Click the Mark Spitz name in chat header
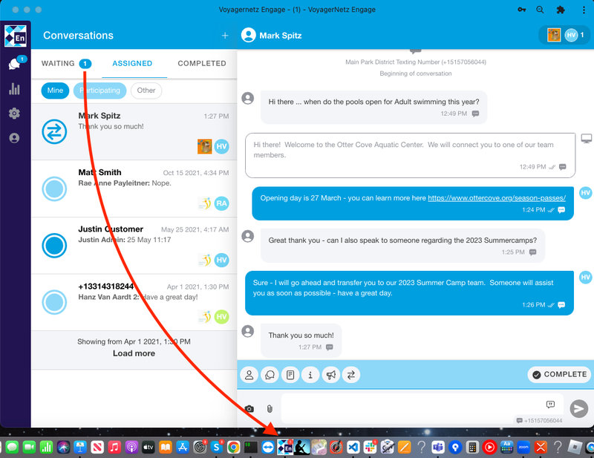 tap(281, 36)
